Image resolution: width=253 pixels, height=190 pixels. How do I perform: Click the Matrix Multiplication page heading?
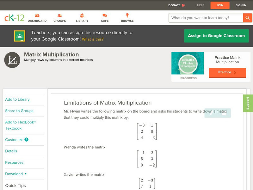point(51,54)
